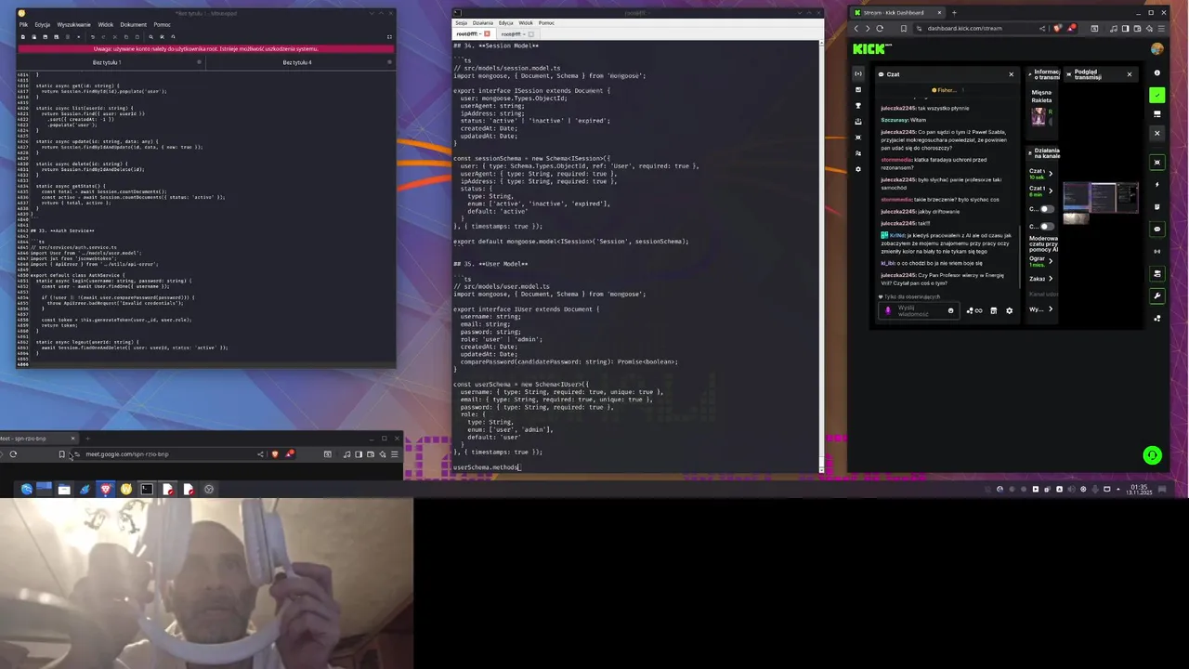The image size is (1189, 669).
Task: Open browser hamburger menu in Kick window
Action: [1161, 28]
